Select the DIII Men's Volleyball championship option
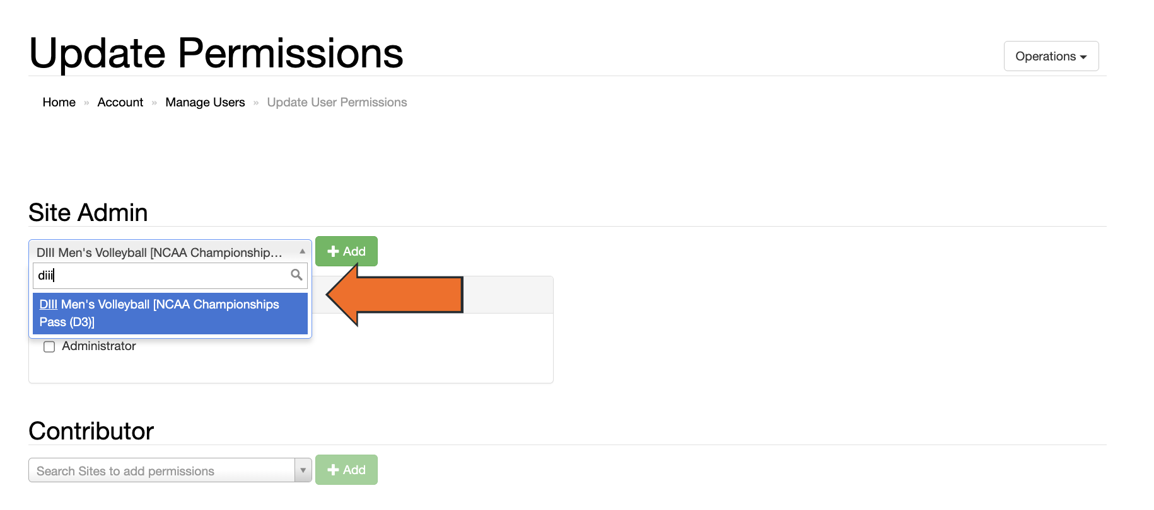The width and height of the screenshot is (1154, 510). 170,313
